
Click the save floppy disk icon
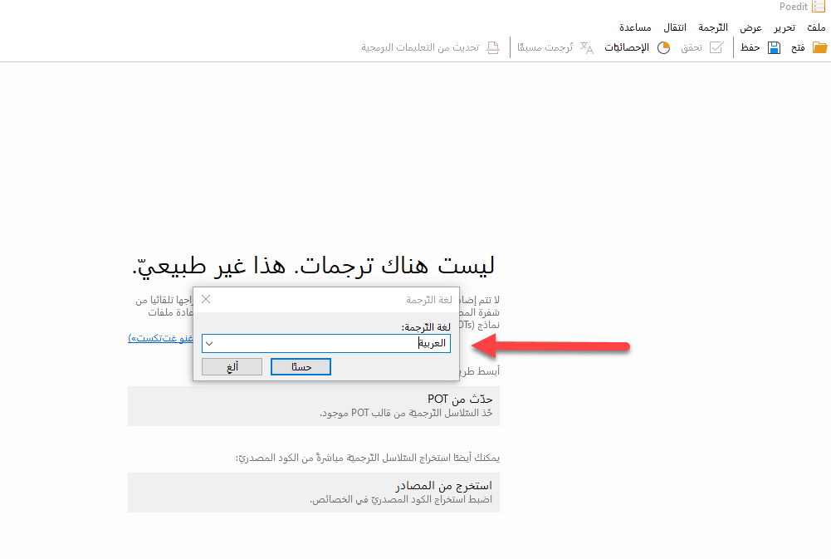click(774, 47)
